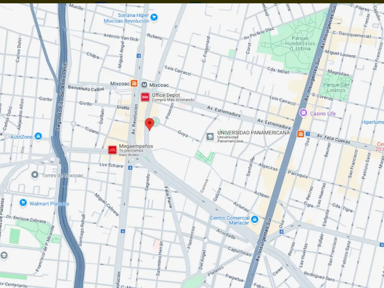This screenshot has width=384, height=288.
Task: Select the Parque San Lorenzo label
Action: click(x=336, y=87)
